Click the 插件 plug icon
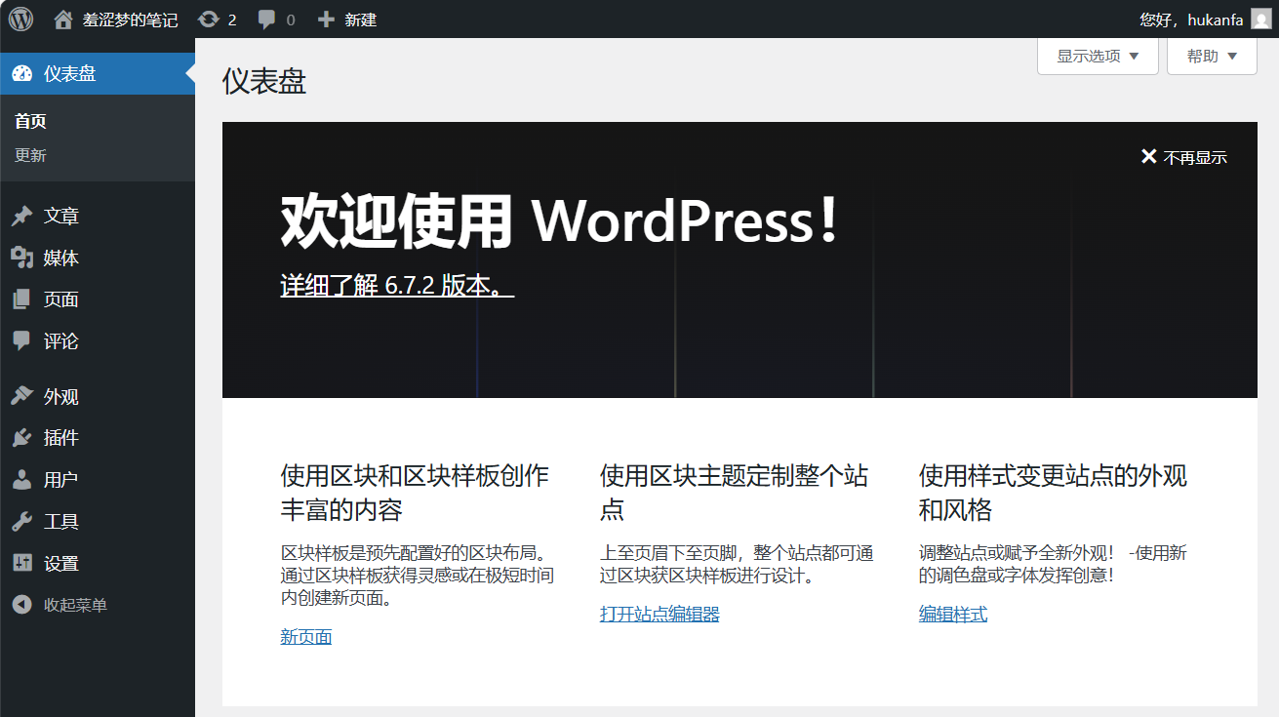This screenshot has height=717, width=1279. click(x=21, y=438)
